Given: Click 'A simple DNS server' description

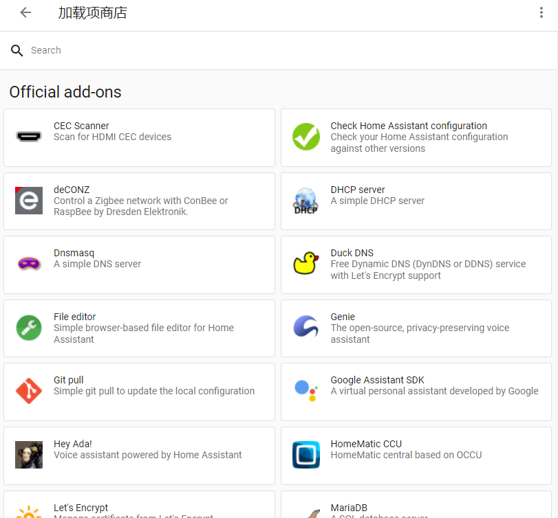Looking at the screenshot, I should point(97,264).
